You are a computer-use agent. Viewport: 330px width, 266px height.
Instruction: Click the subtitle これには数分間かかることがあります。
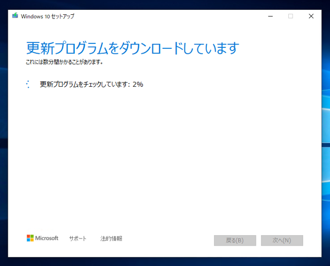pyautogui.click(x=64, y=62)
